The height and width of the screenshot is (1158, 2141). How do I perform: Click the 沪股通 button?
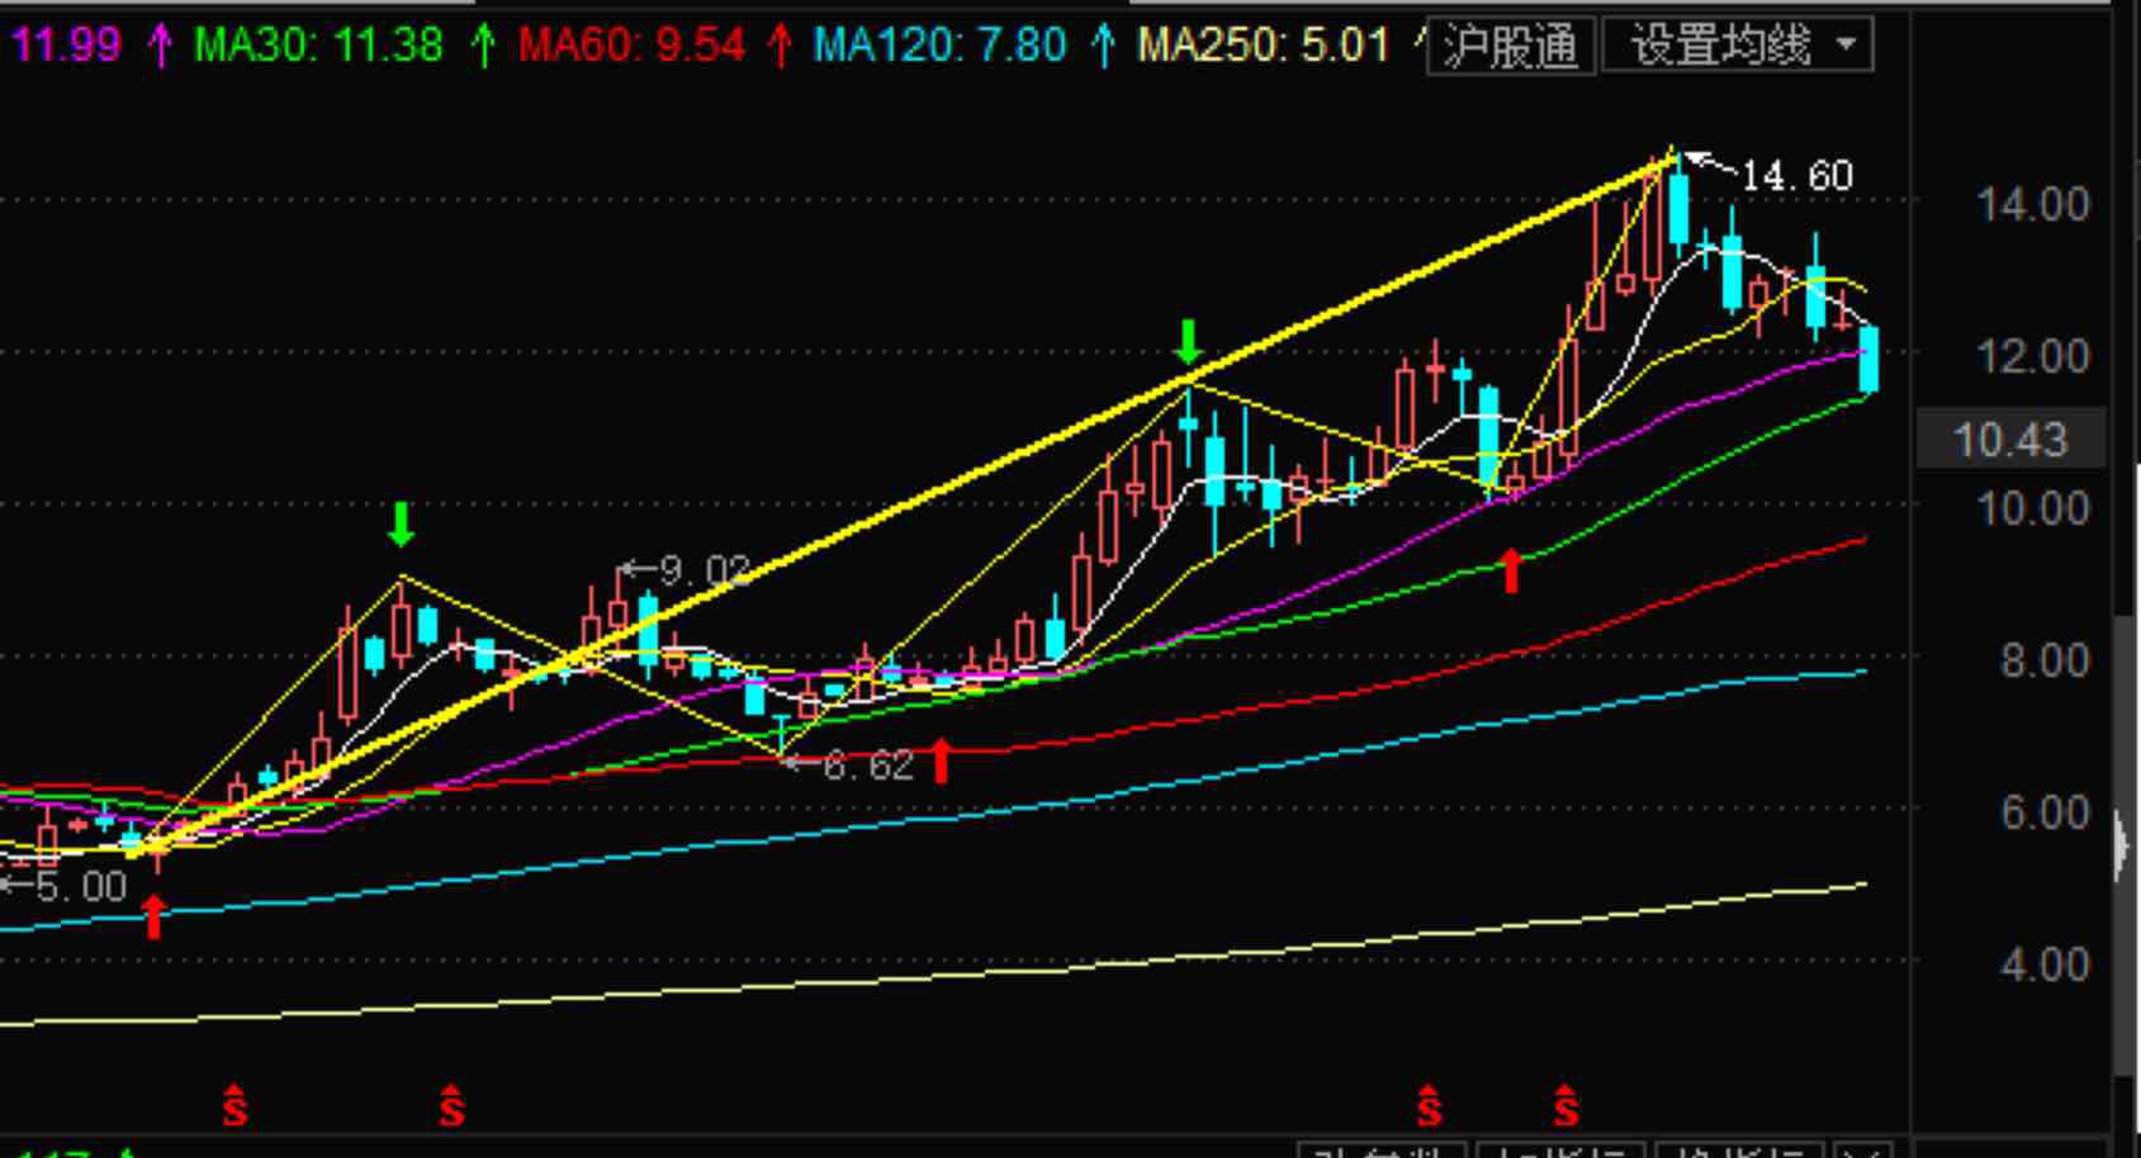[1511, 45]
